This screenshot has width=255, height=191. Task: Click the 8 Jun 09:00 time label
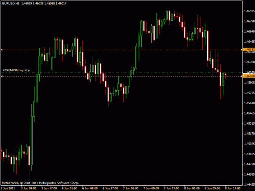pos(212,189)
